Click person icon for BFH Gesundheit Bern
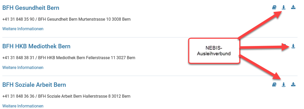Viewport: 304px width, 109px height. click(284, 7)
